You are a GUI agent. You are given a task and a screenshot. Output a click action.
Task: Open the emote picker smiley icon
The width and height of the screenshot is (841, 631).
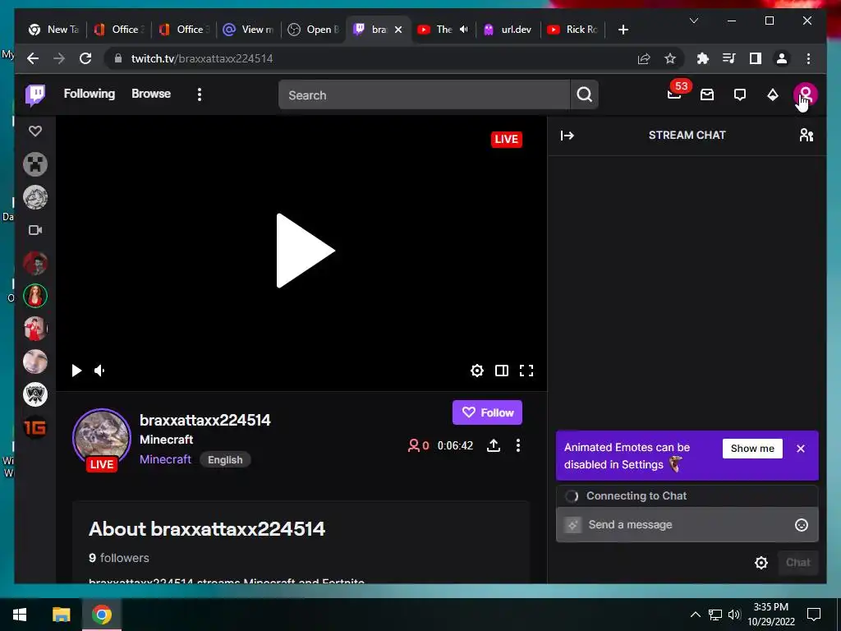click(802, 525)
